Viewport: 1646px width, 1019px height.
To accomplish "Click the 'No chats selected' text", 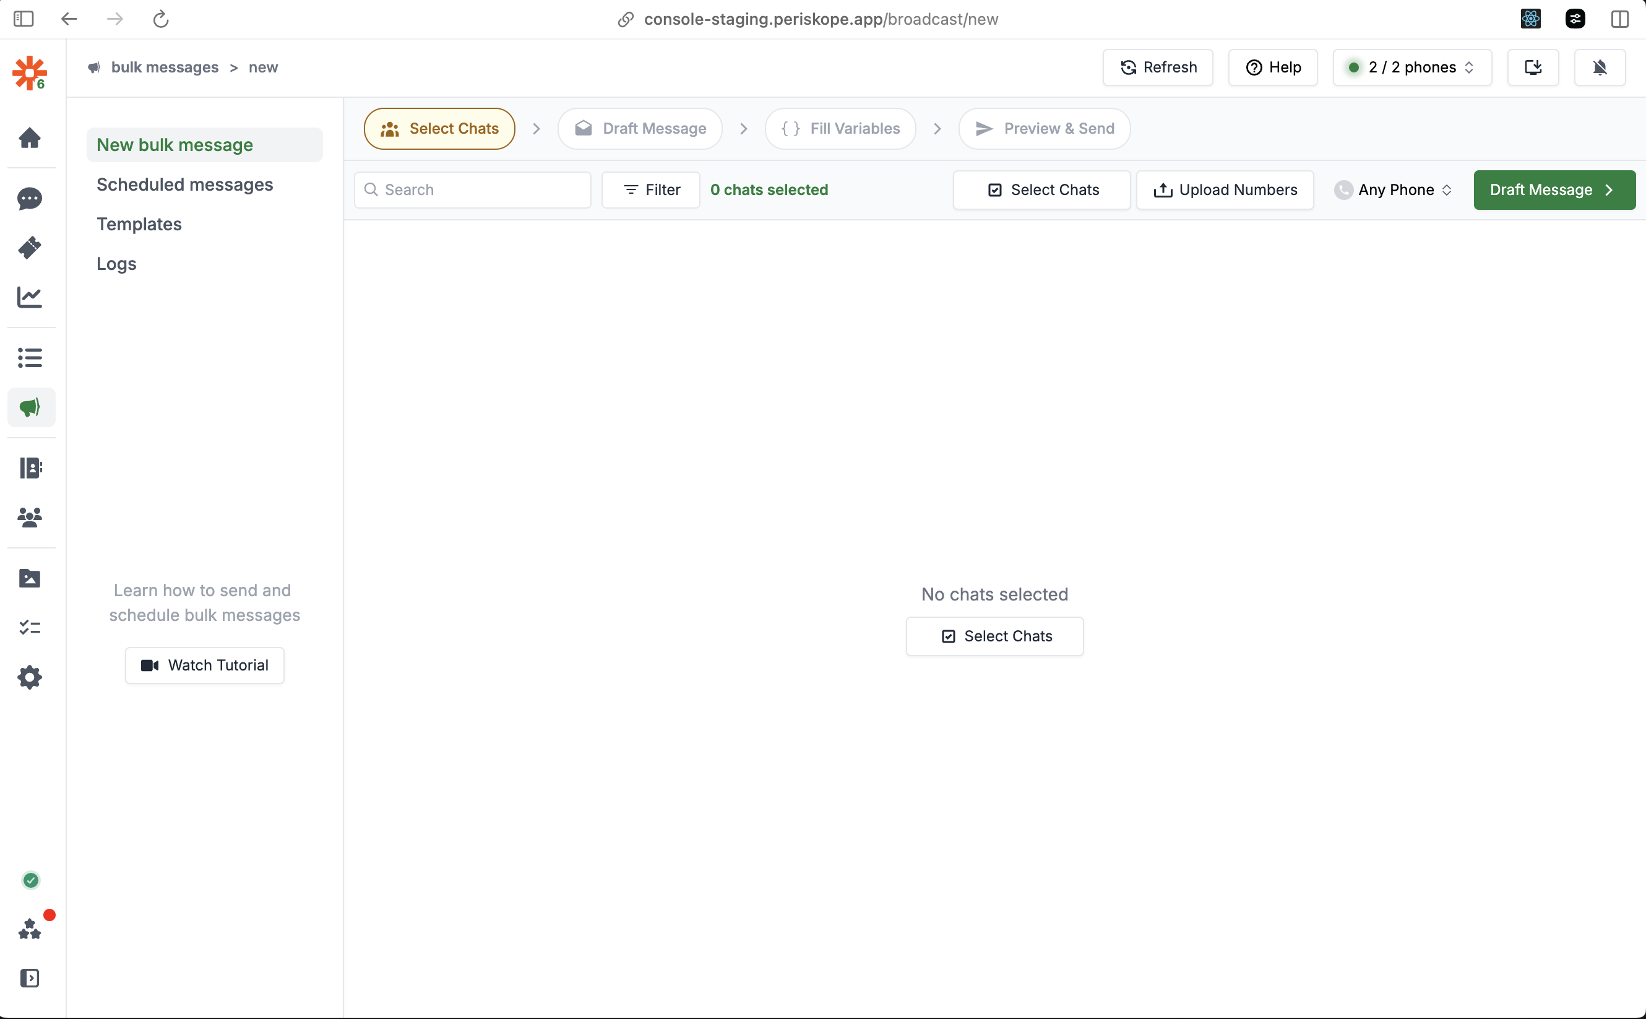I will tap(995, 594).
